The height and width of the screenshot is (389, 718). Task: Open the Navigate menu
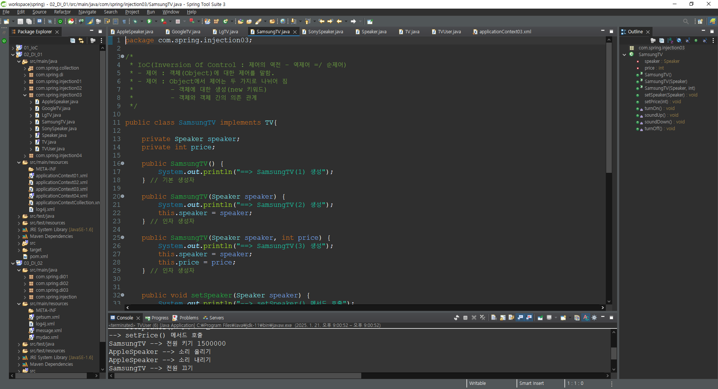tap(87, 12)
